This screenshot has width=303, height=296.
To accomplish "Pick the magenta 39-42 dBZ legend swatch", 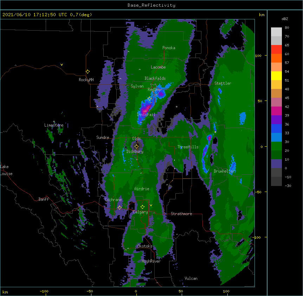I will pyautogui.click(x=276, y=111).
